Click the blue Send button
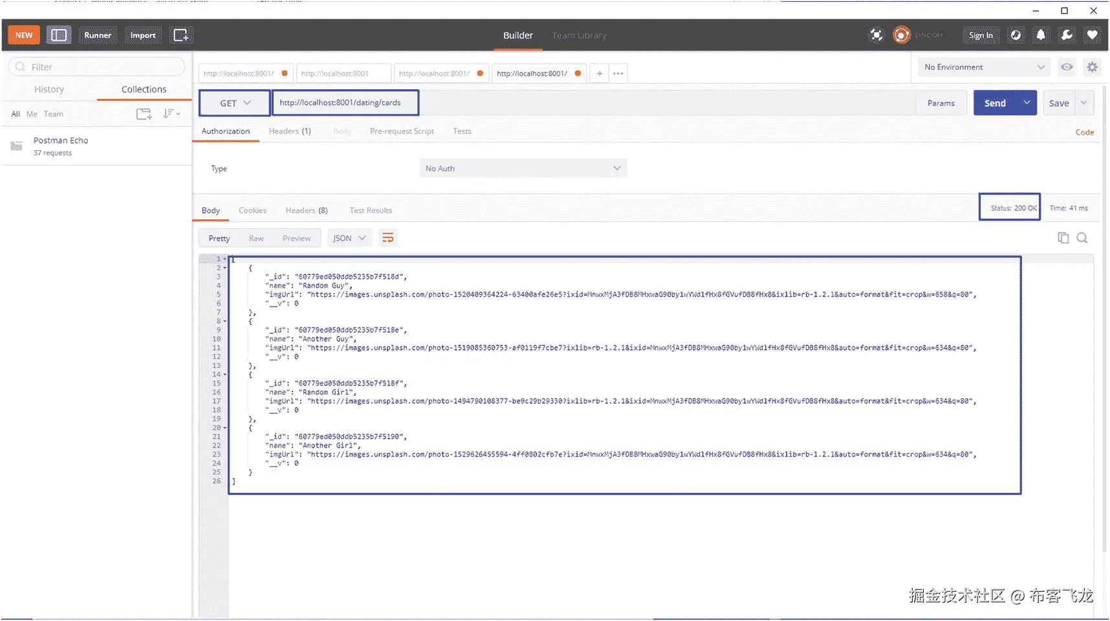 (x=995, y=103)
